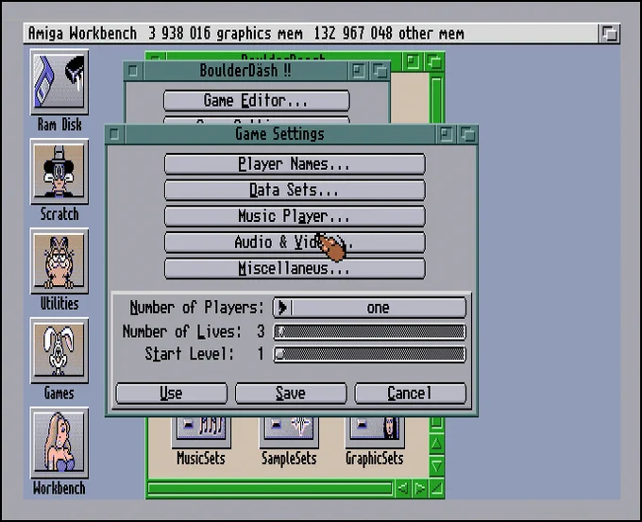Click green drawer window depth gadget
Image resolution: width=642 pixels, height=522 pixels.
[x=434, y=62]
